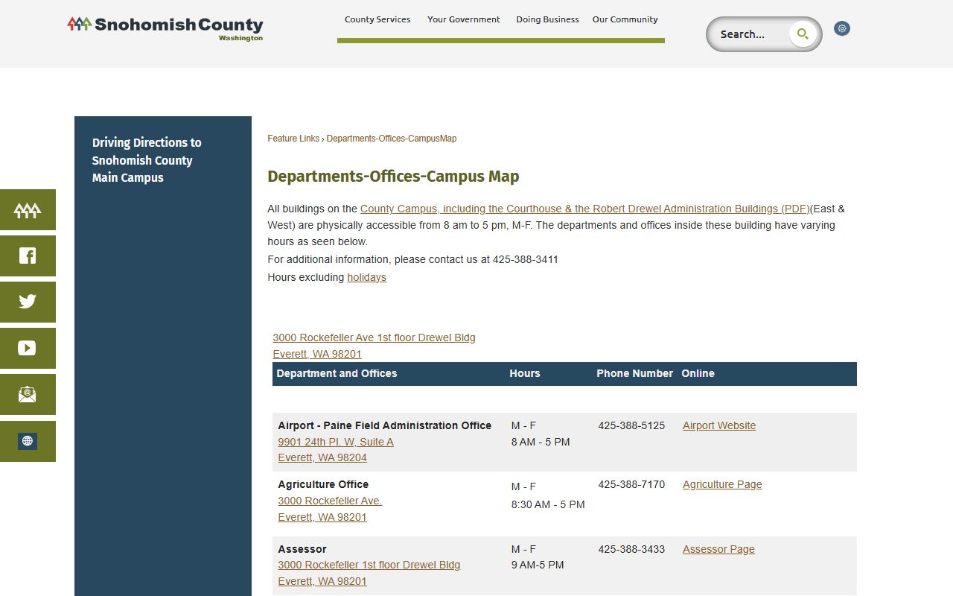Click the Departments-Offices-CampusMap breadcrumb
The height and width of the screenshot is (596, 953).
tap(392, 139)
